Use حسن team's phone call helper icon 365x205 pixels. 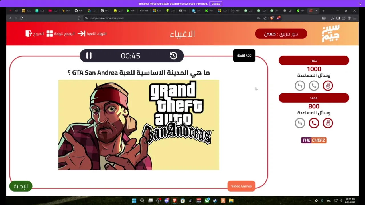314,86
